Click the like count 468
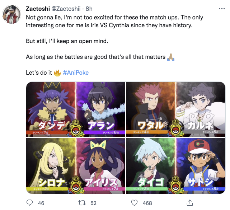This screenshot has width=230, height=210. pos(147,203)
